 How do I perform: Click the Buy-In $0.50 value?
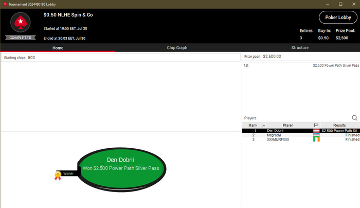pyautogui.click(x=323, y=38)
